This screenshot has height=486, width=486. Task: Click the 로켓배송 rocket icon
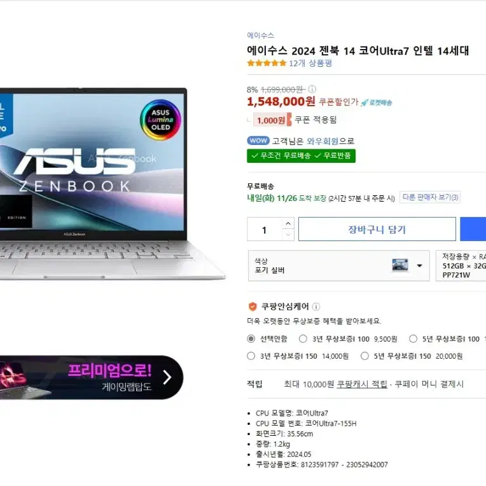pos(364,102)
